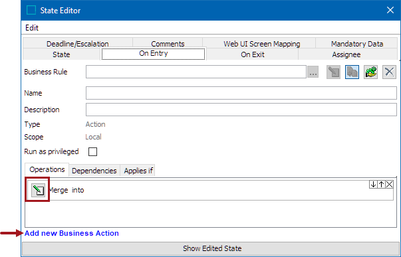The width and height of the screenshot is (401, 257).
Task: Click Add new Business Action link
Action: tap(72, 233)
